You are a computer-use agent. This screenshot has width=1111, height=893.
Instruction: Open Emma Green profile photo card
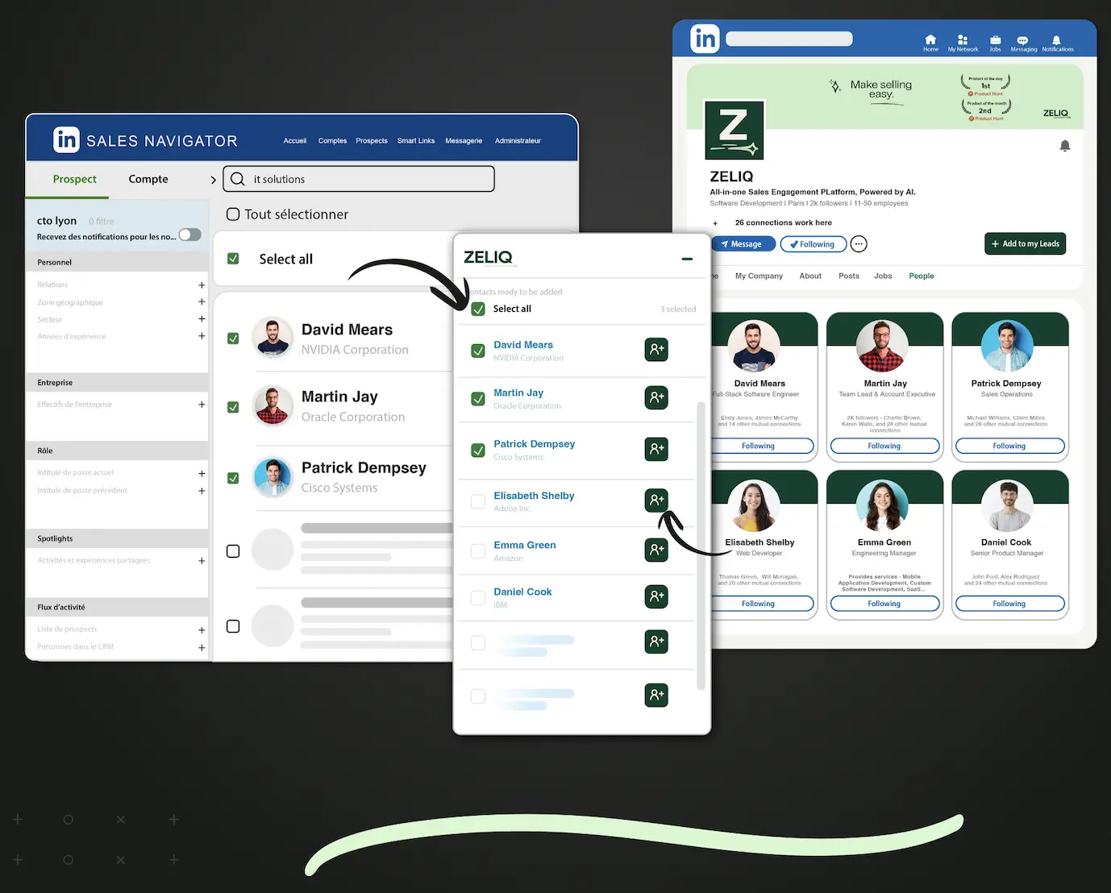[x=883, y=505]
